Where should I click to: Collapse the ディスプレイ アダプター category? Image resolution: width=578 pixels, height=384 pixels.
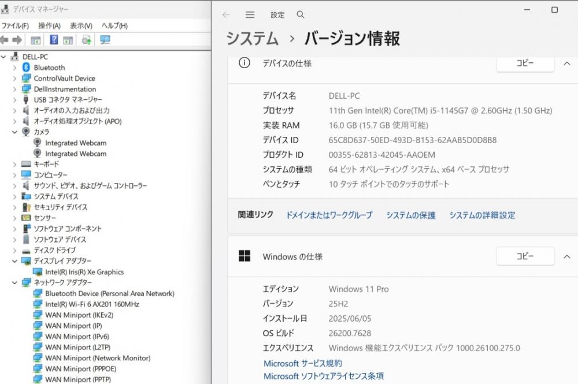click(x=14, y=261)
